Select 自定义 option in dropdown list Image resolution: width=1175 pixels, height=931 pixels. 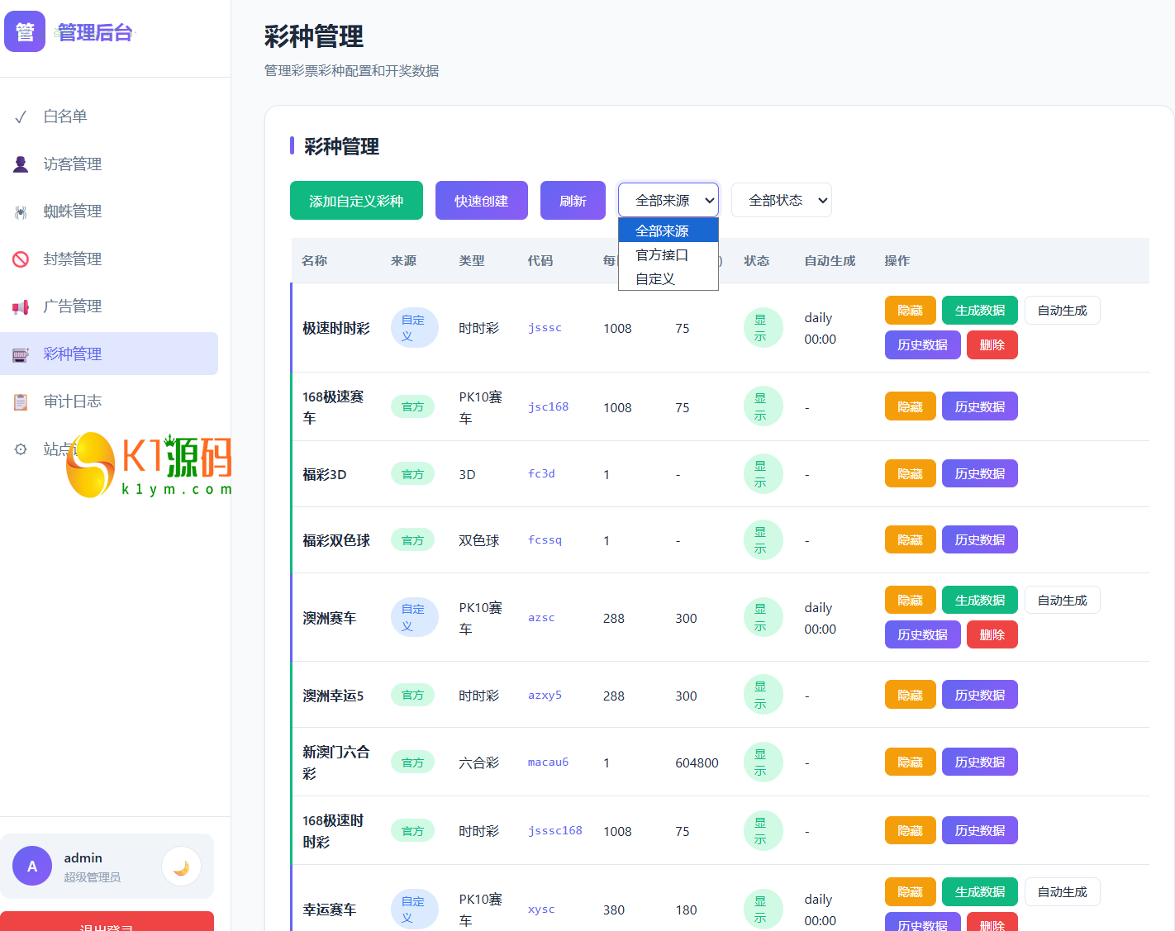668,278
